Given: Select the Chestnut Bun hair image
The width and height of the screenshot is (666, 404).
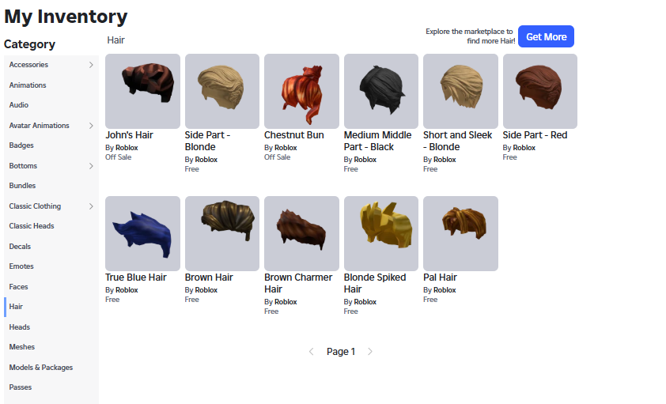Looking at the screenshot, I should pyautogui.click(x=301, y=91).
